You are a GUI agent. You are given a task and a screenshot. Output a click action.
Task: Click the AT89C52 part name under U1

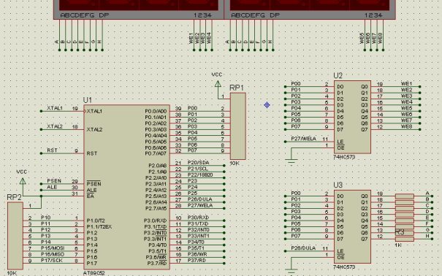pos(94,273)
